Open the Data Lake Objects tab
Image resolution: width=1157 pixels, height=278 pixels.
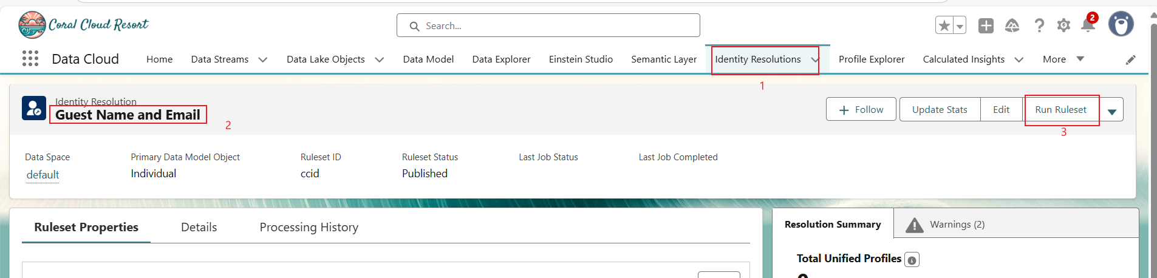(326, 59)
